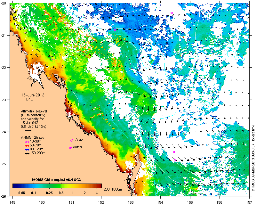Viewport: 256px width, 205px height.
Task: Select the blue 80-120m arrow symbol
Action: coord(27,149)
